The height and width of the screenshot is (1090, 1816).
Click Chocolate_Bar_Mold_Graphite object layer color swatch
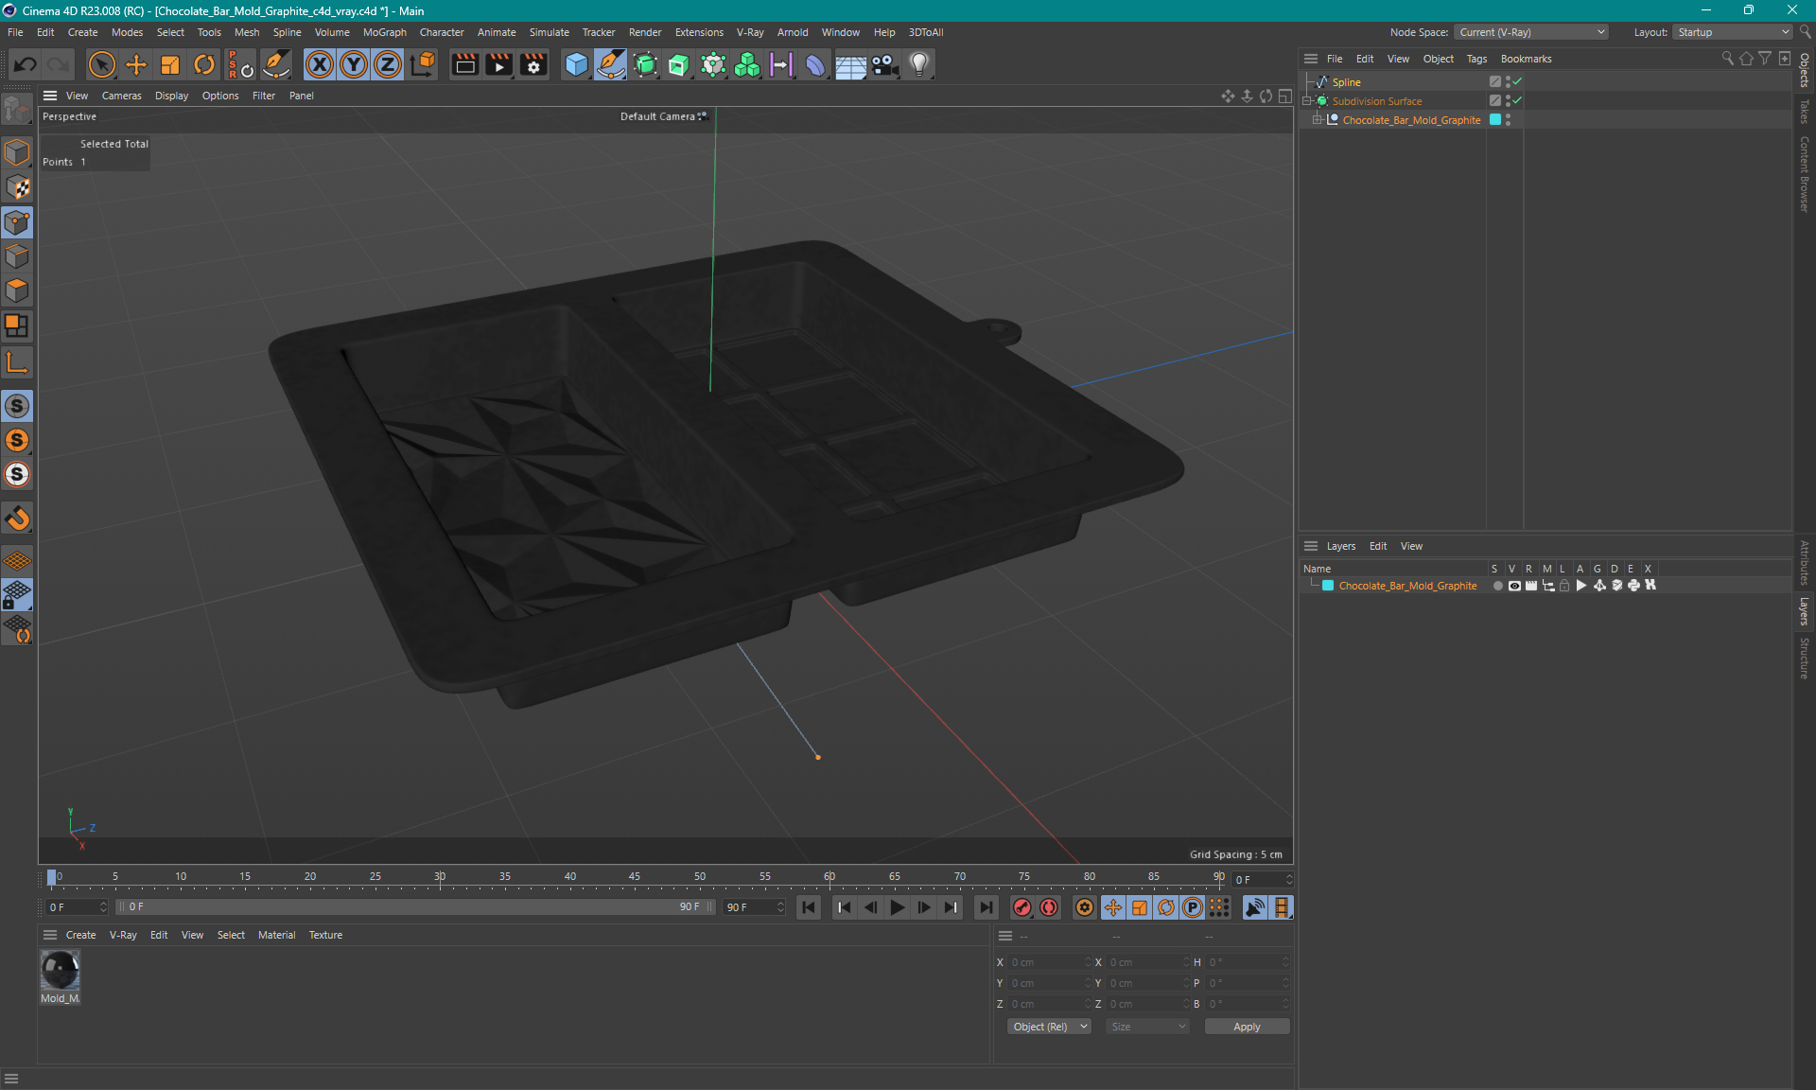(x=1495, y=120)
